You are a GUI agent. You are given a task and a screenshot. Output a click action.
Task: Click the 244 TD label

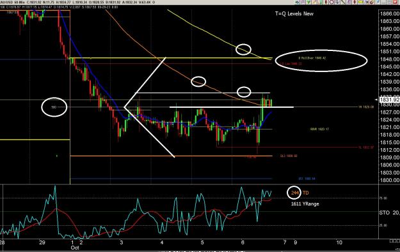[300, 193]
